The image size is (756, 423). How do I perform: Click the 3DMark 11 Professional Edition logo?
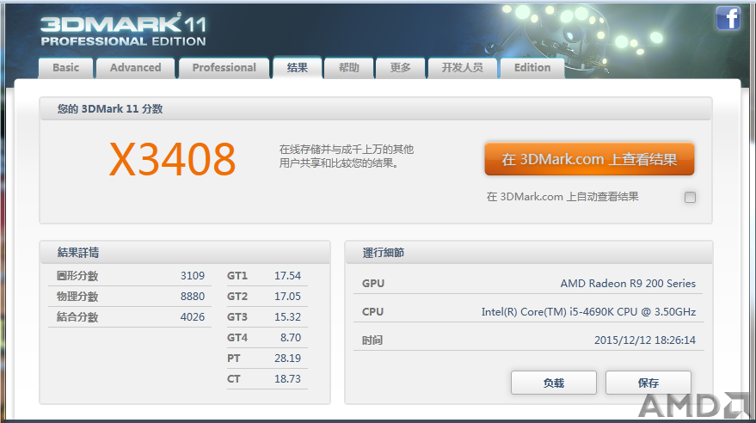(x=124, y=30)
